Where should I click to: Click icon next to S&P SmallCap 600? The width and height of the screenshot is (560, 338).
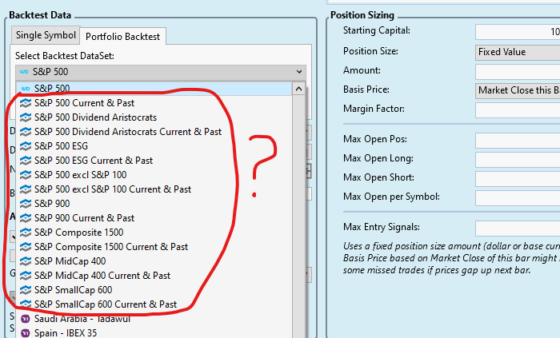point(26,290)
